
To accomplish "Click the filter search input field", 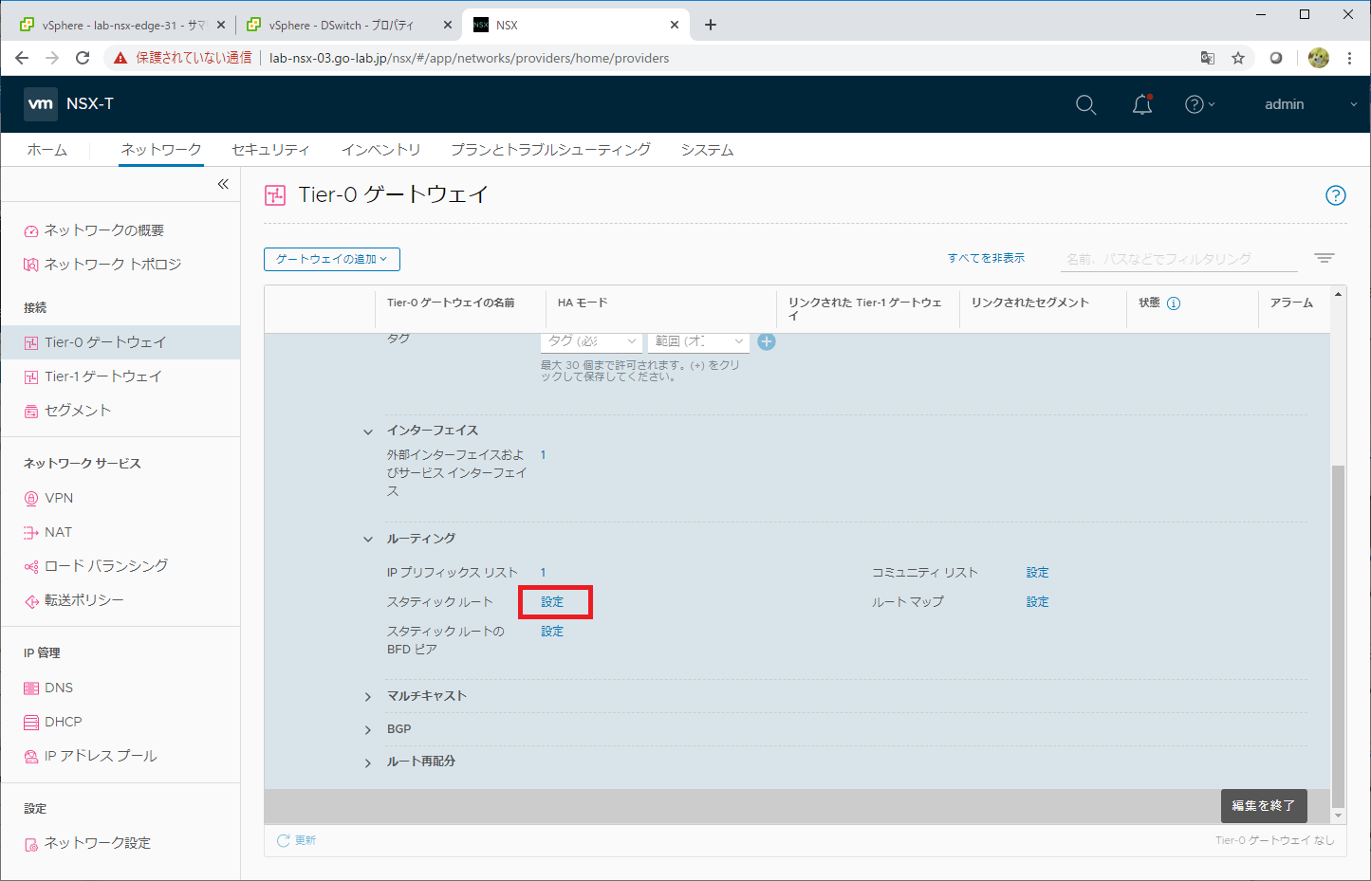I will pyautogui.click(x=1178, y=259).
